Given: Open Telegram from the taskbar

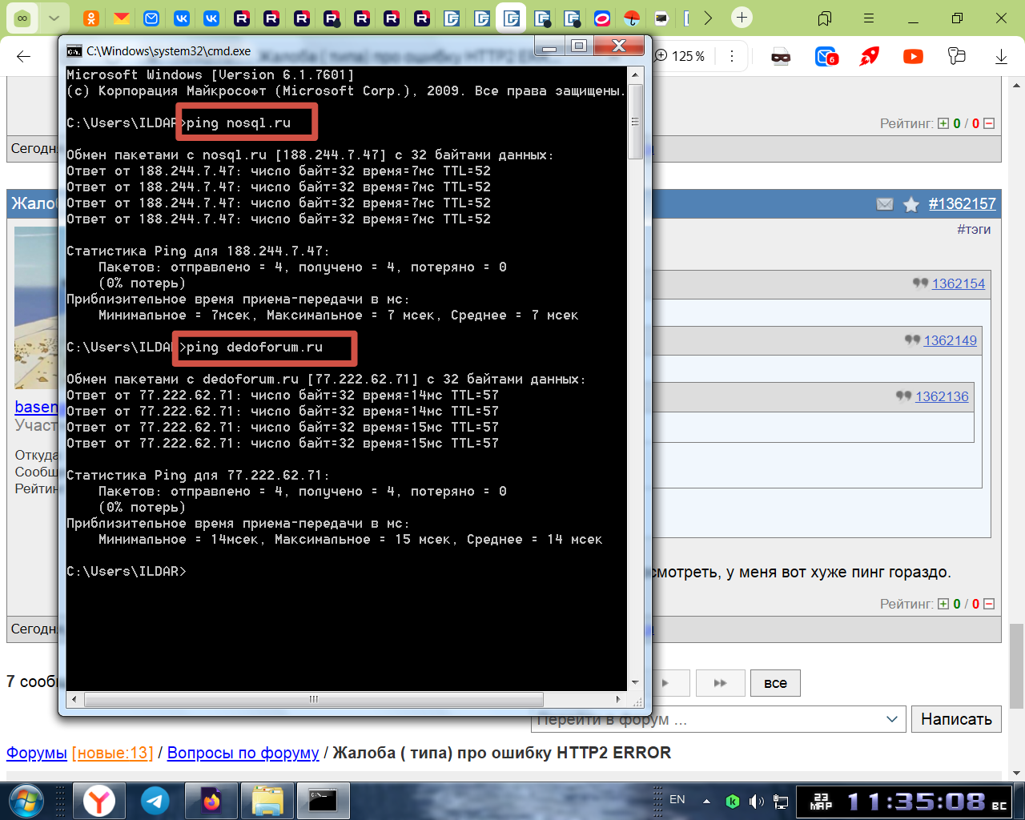Looking at the screenshot, I should pos(155,800).
